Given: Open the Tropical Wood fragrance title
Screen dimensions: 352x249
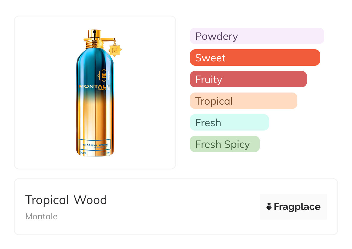Looking at the screenshot, I should (x=66, y=200).
